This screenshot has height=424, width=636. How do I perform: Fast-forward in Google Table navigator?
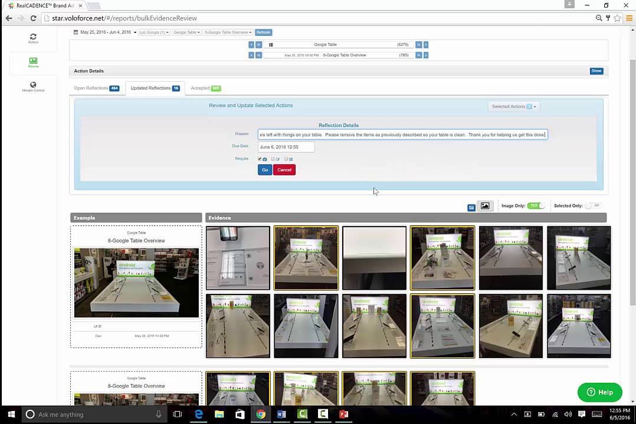tap(418, 45)
